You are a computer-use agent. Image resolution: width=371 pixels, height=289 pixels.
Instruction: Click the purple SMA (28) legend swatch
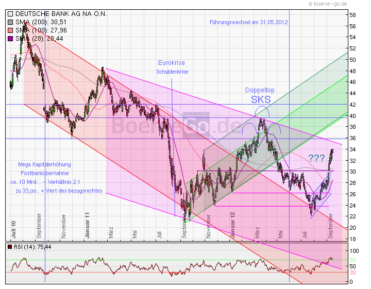tap(10, 39)
